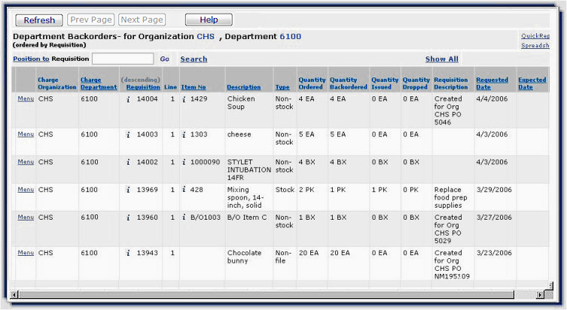Viewport: 567px width, 310px height.
Task: Open Menu for the Chocolate bunny row
Action: point(26,253)
